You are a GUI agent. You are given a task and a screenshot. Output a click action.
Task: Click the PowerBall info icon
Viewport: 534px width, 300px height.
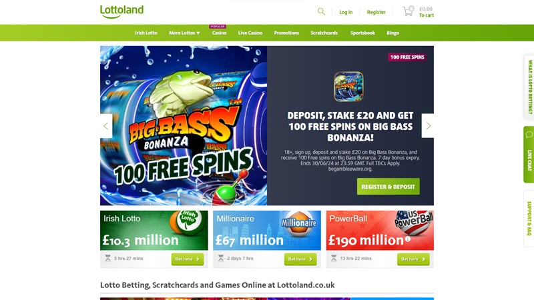point(407,239)
